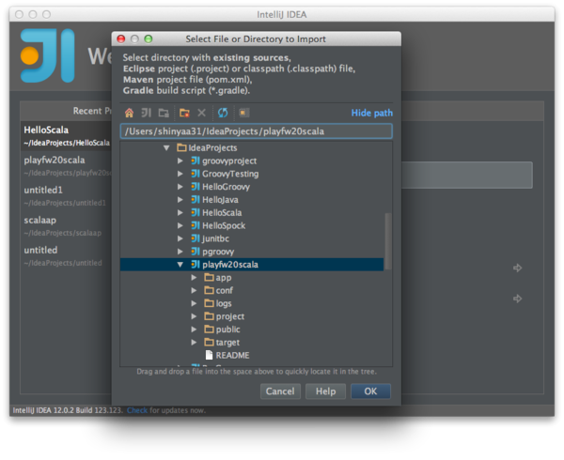Screen dimensions: 564x460
Task: Expand the public folder node
Action: 194,330
